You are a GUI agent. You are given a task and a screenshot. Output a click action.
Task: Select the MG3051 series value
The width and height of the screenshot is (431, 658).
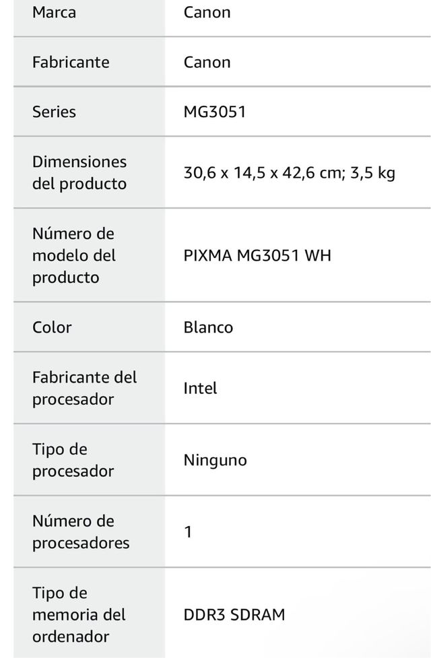[215, 112]
